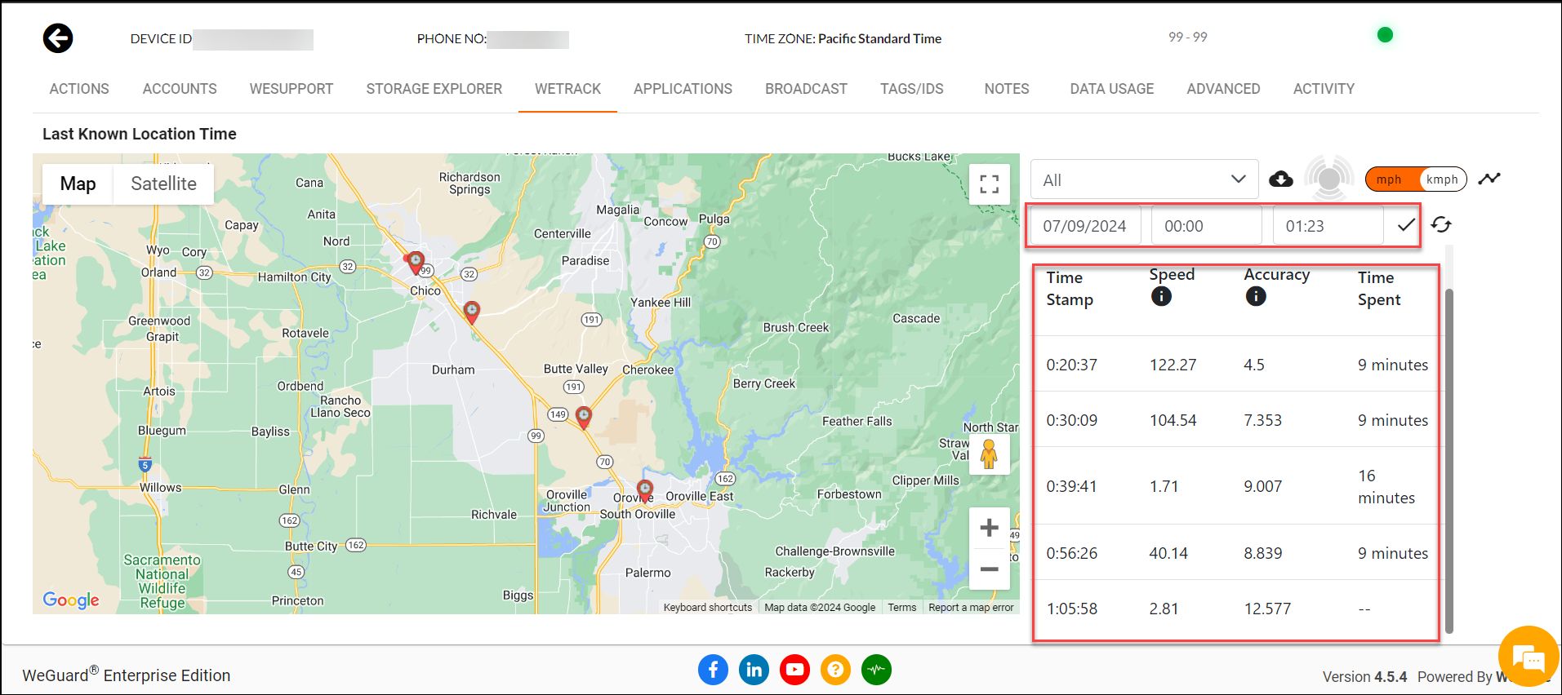Screen dimensions: 1562x695
Task: Open the orange help question icon
Action: tap(835, 670)
